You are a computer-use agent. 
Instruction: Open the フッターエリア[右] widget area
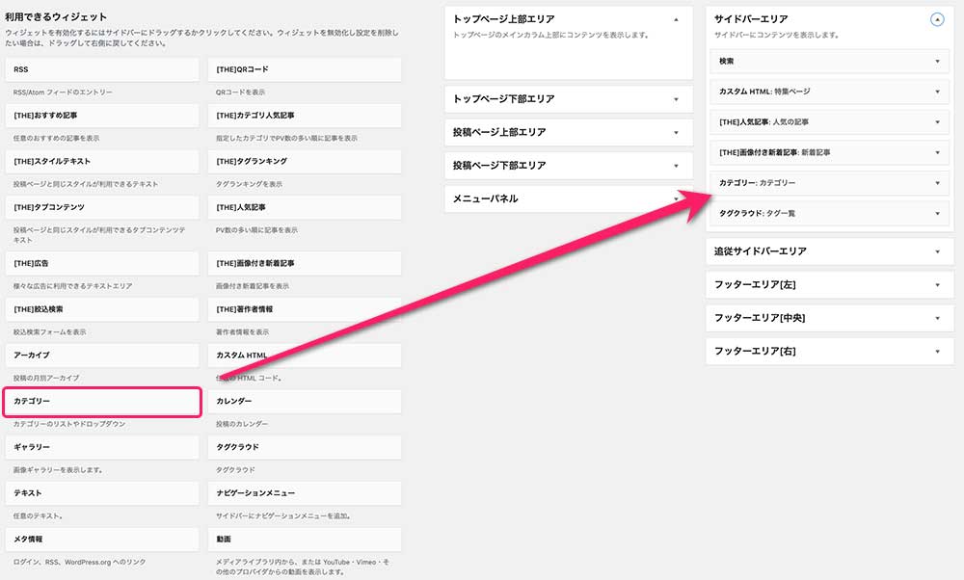pos(936,351)
